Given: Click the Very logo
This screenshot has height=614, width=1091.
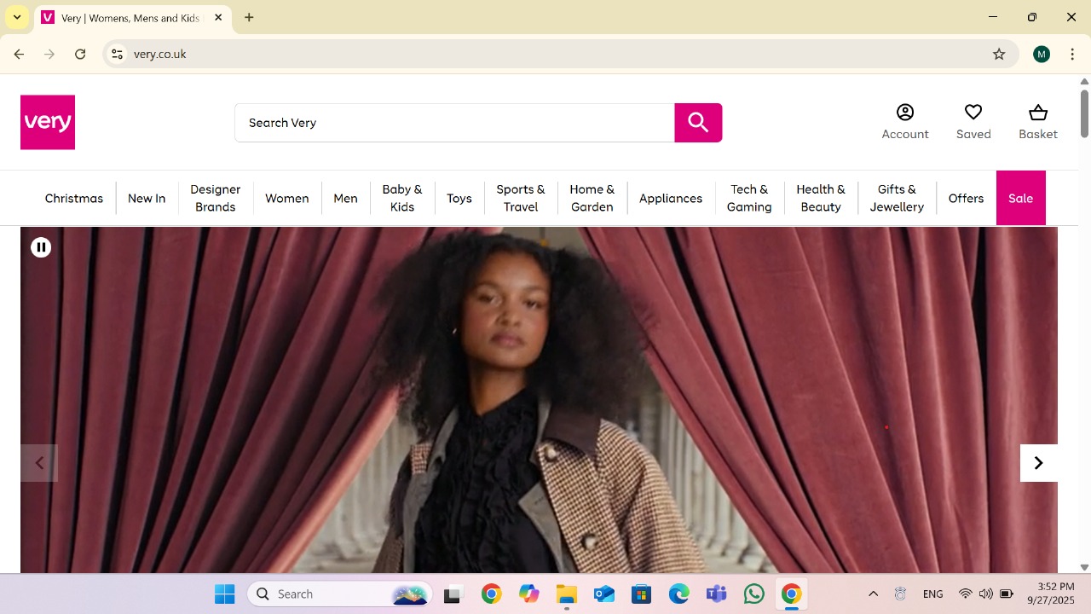Looking at the screenshot, I should point(48,122).
